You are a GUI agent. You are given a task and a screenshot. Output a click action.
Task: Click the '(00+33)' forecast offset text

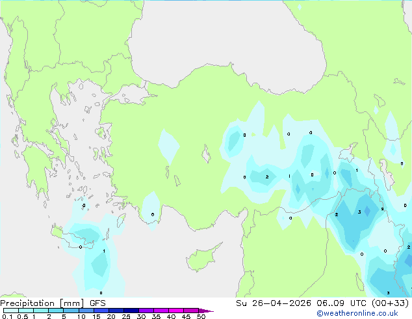(x=391, y=303)
